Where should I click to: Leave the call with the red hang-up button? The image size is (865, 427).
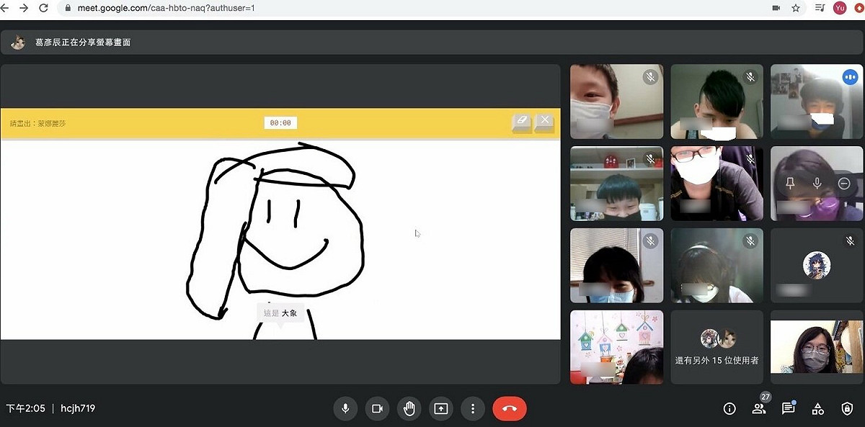(x=510, y=408)
